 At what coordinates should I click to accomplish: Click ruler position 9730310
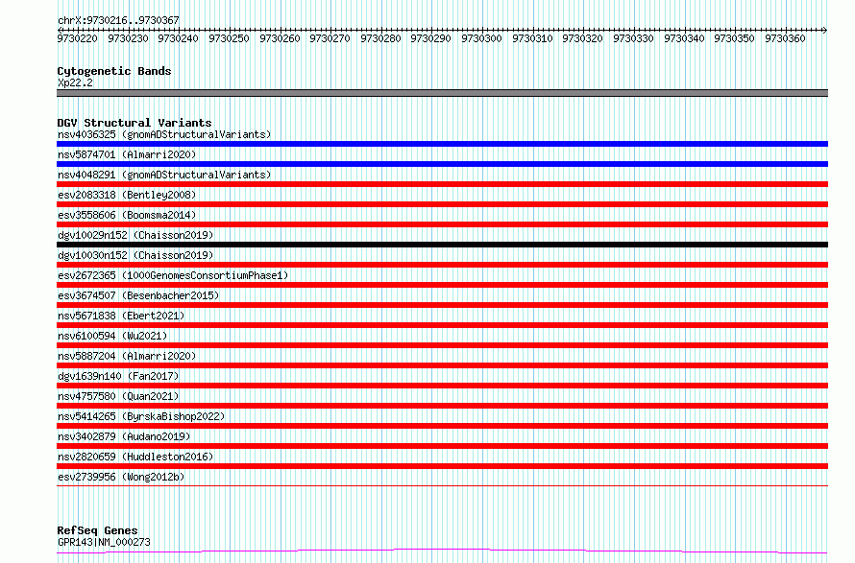(x=532, y=38)
